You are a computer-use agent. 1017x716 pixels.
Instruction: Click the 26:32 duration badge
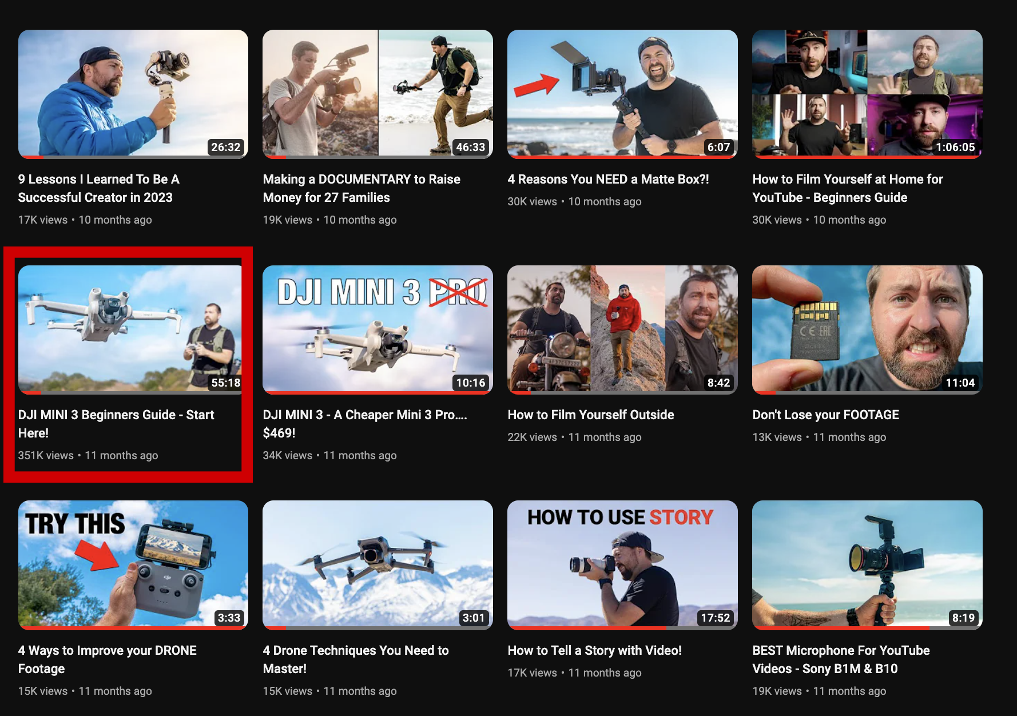coord(226,147)
